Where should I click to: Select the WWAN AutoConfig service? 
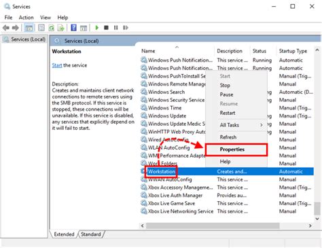pos(170,179)
